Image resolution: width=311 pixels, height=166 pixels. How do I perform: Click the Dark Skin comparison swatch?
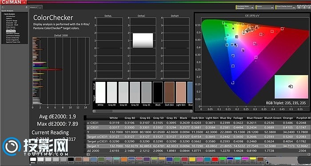coord(169,93)
